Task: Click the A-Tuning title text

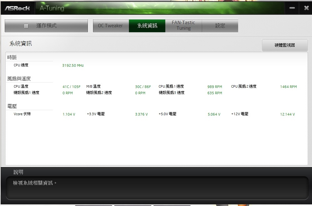Action: tap(52, 8)
